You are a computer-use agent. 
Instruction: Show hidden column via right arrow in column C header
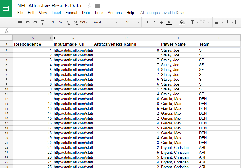(x=55, y=38)
